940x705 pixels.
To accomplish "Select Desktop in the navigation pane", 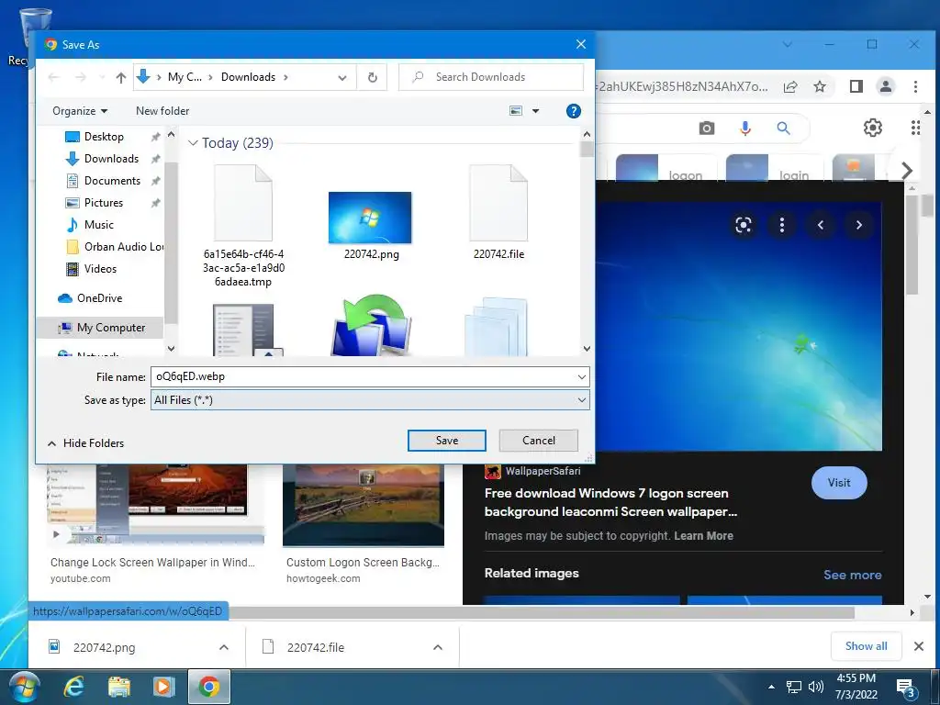I will click(x=104, y=137).
